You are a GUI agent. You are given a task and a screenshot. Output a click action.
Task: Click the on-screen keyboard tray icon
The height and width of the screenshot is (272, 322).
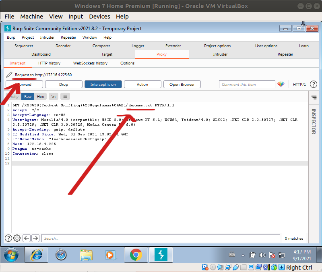coord(232,255)
